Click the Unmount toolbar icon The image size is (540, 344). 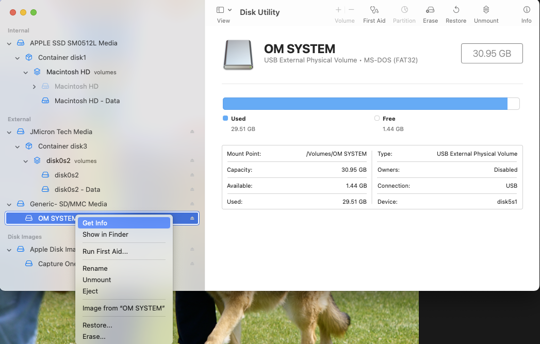486,10
